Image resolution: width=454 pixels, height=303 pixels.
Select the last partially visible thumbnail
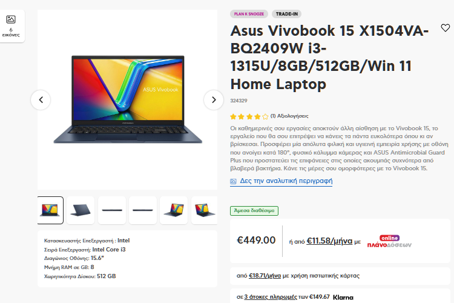click(204, 210)
